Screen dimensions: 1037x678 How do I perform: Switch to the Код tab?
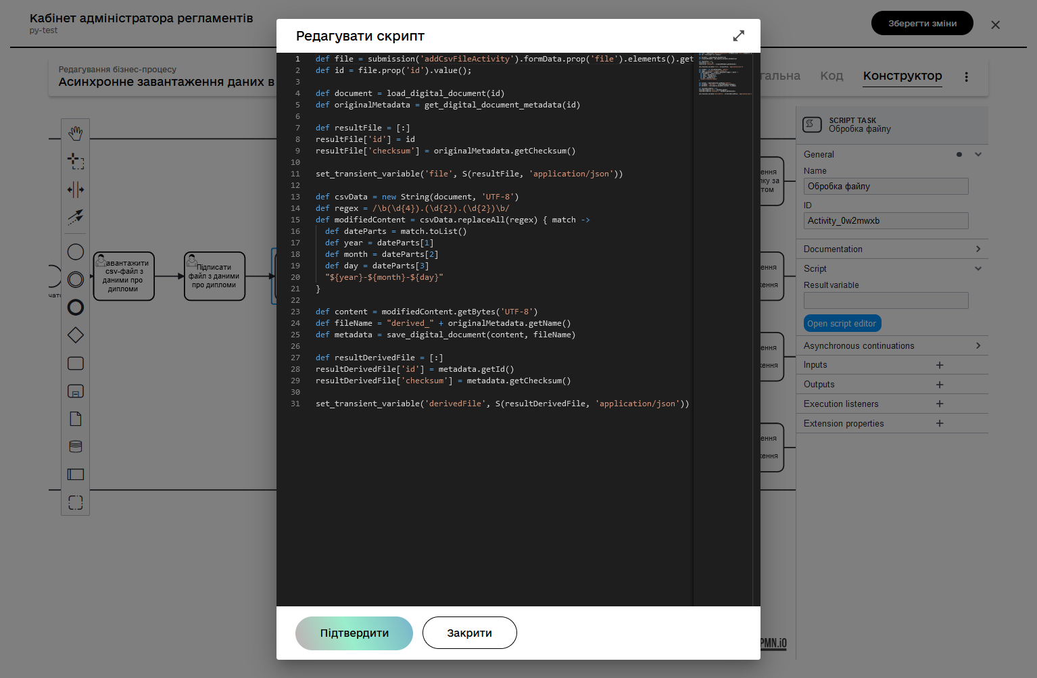(831, 76)
